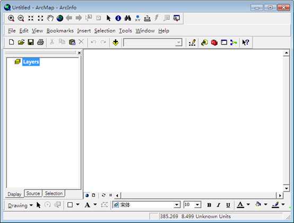The width and height of the screenshot is (294, 223).
Task: Open the map scale dropdown
Action: point(179,42)
